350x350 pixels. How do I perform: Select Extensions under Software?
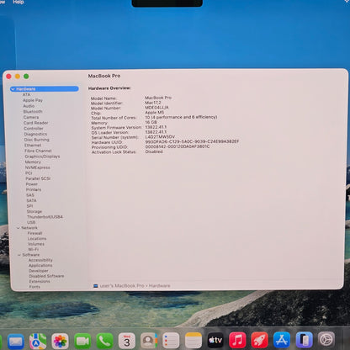coord(40,281)
